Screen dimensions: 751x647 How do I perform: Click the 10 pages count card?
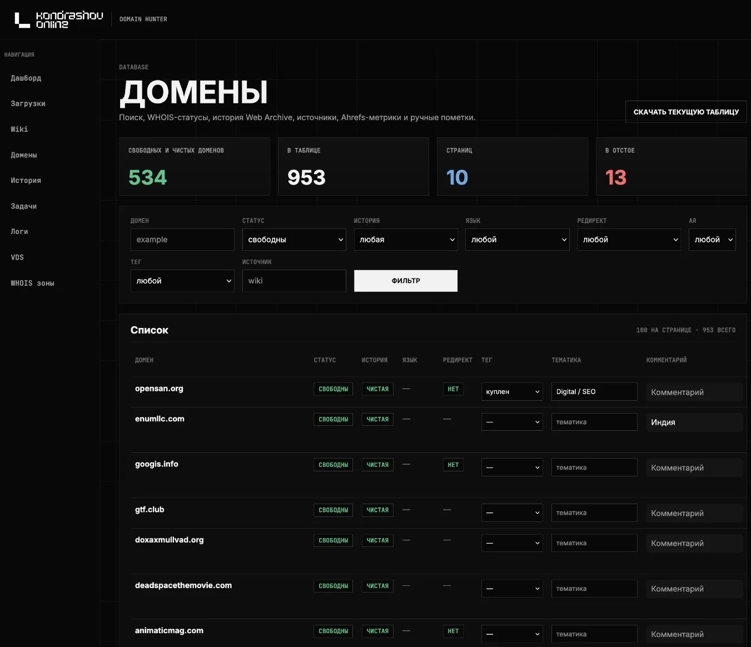[513, 166]
